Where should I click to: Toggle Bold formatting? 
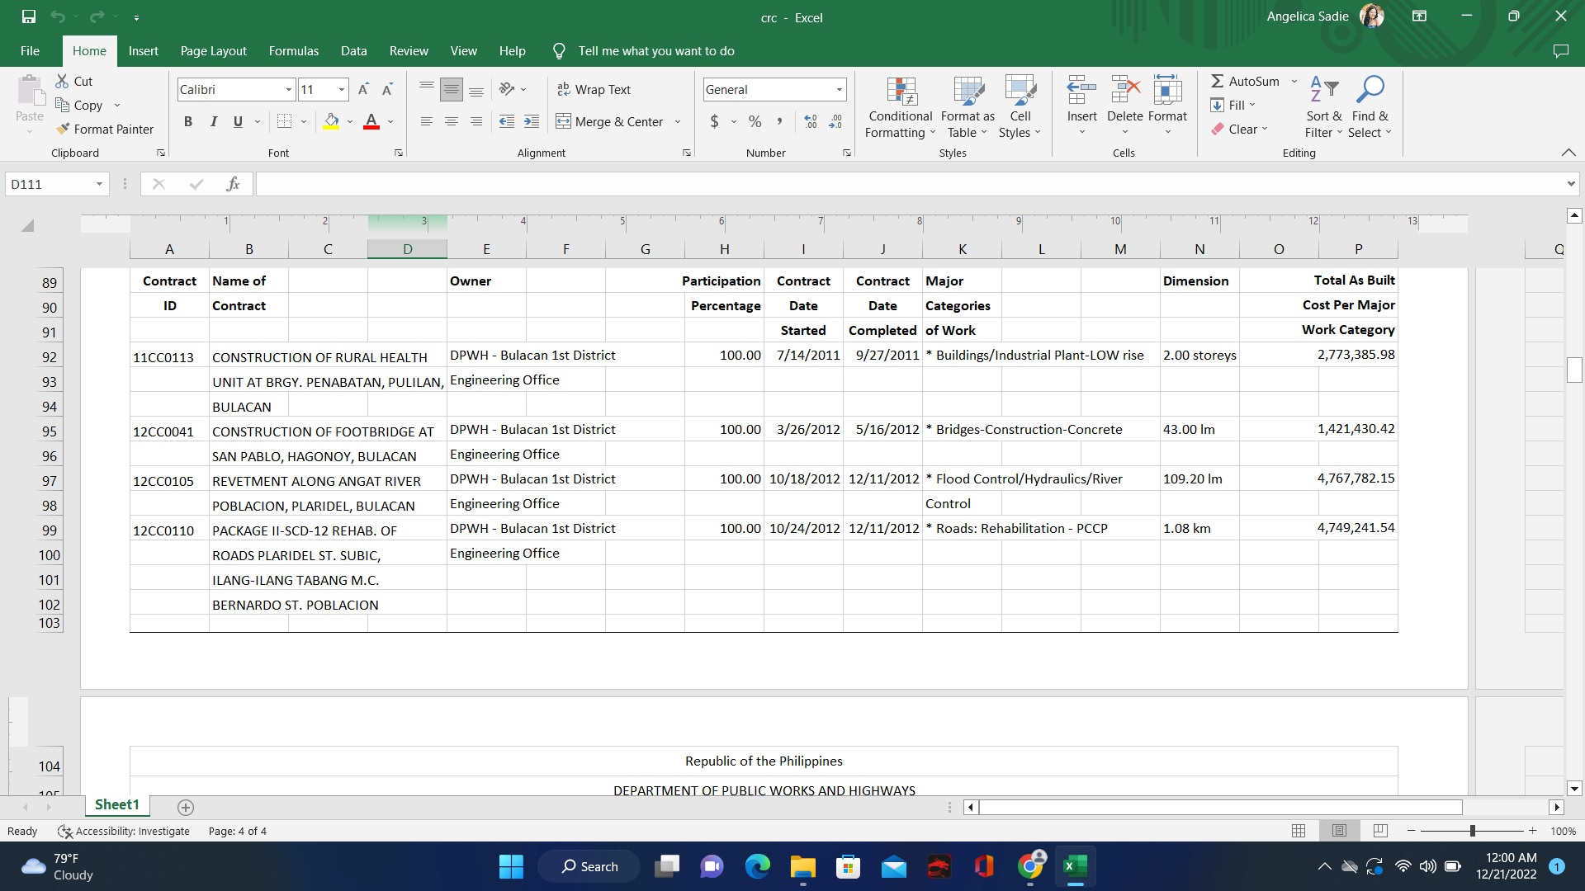tap(188, 121)
